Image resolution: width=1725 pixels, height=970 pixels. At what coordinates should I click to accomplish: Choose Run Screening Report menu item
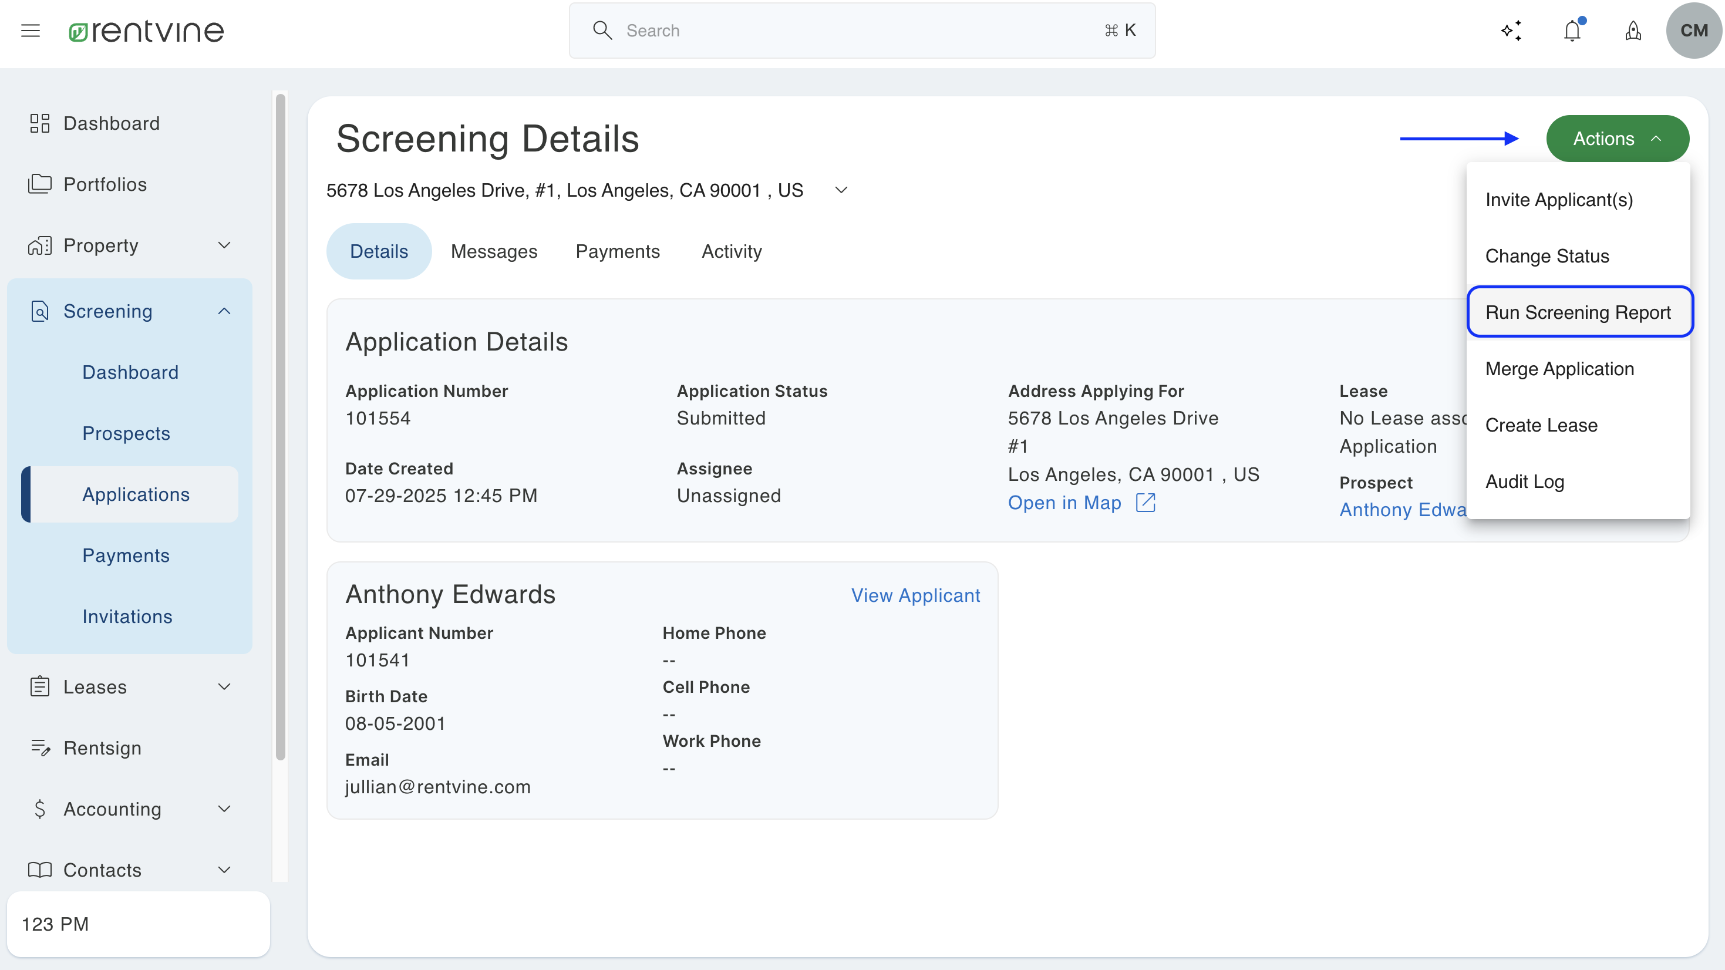click(1580, 312)
